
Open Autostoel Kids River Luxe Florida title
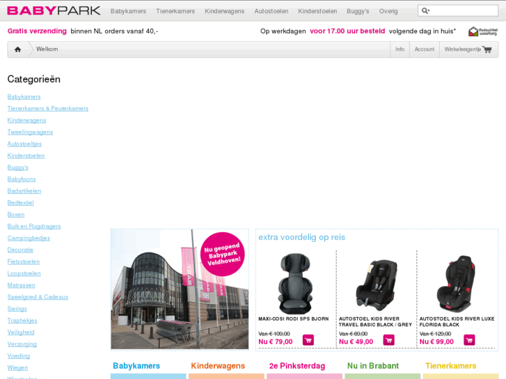(457, 321)
